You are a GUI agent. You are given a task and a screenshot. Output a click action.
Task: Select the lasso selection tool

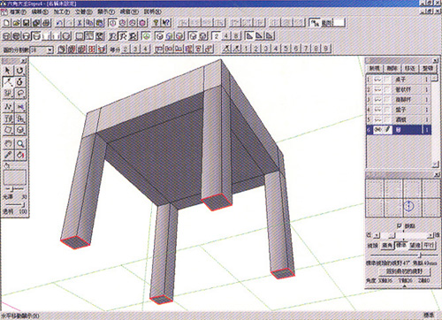click(x=20, y=94)
